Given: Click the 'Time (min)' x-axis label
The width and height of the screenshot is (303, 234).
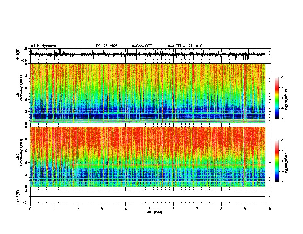Looking at the screenshot, I should click(153, 212).
